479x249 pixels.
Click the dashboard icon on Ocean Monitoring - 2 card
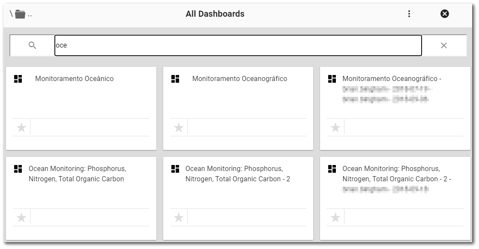(x=175, y=168)
